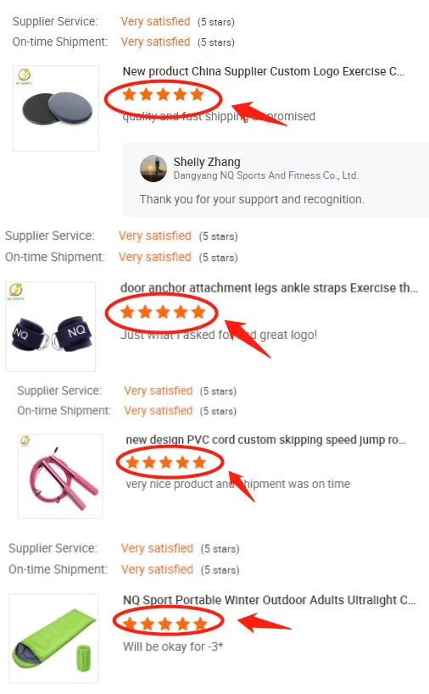Open the NQ ankle straps product thumbnail
The width and height of the screenshot is (429, 694).
pyautogui.click(x=51, y=326)
